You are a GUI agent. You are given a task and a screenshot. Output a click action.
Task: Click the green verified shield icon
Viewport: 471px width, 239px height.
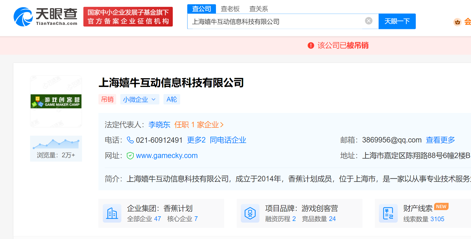coord(130,156)
